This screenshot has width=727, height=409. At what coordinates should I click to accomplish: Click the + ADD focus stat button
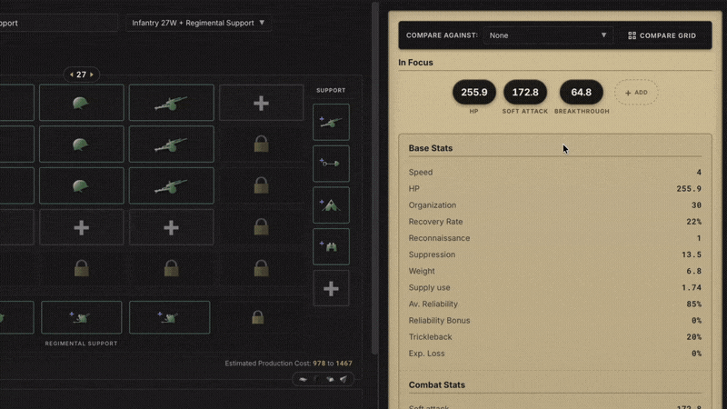(636, 93)
